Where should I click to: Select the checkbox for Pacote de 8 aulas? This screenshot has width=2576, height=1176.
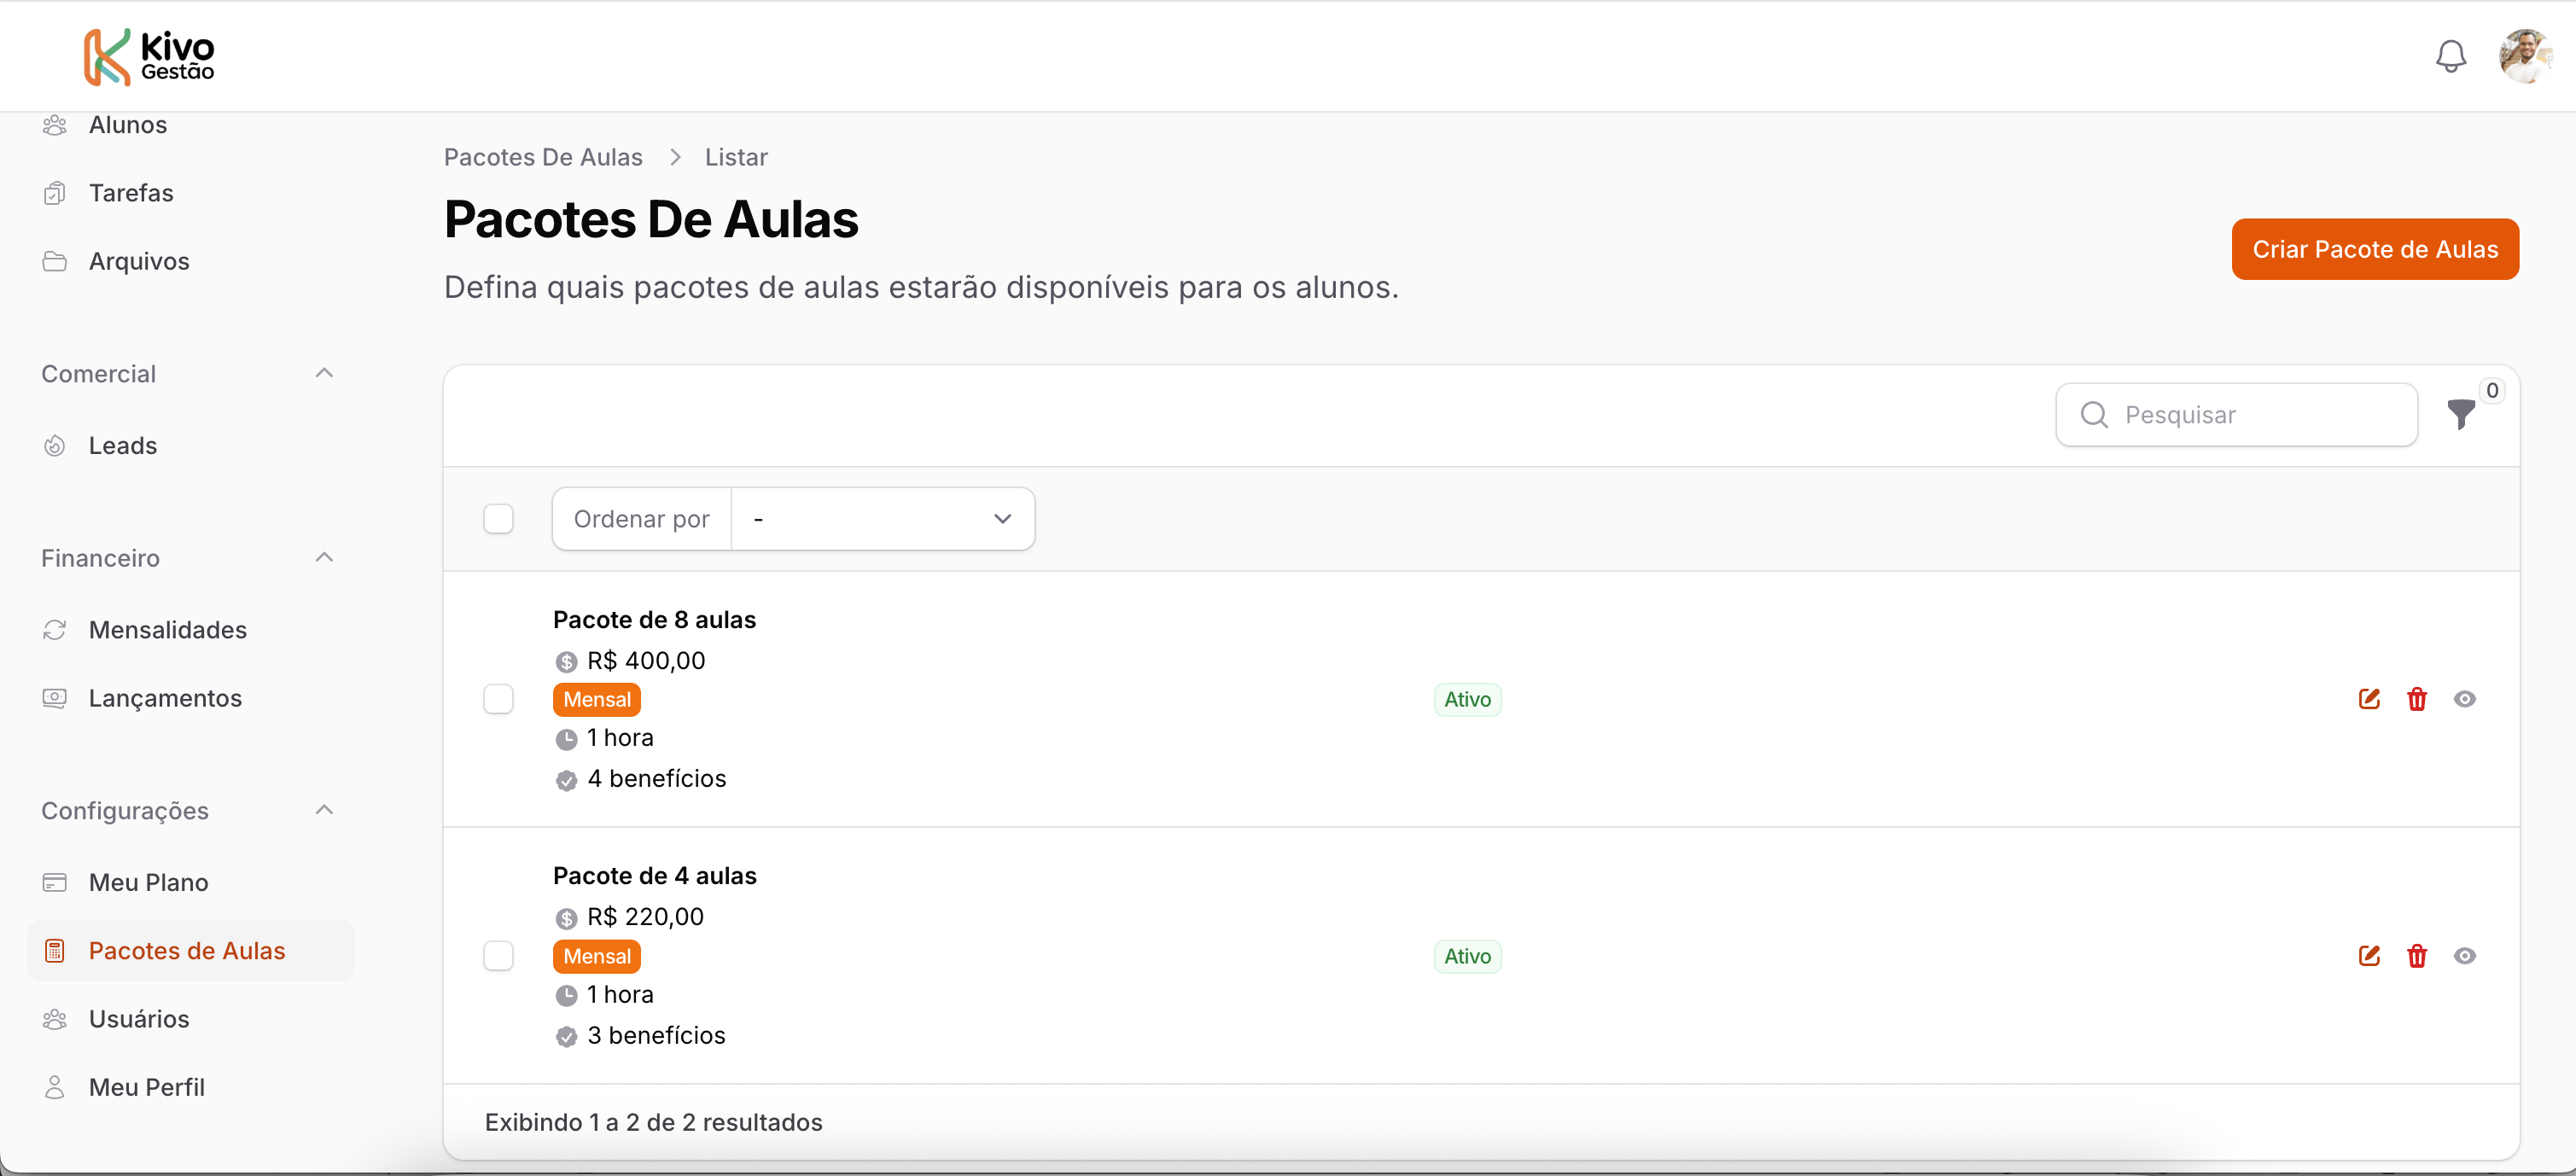point(498,698)
